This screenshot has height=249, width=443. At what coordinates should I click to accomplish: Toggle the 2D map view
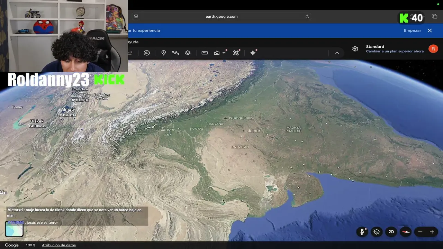[391, 232]
